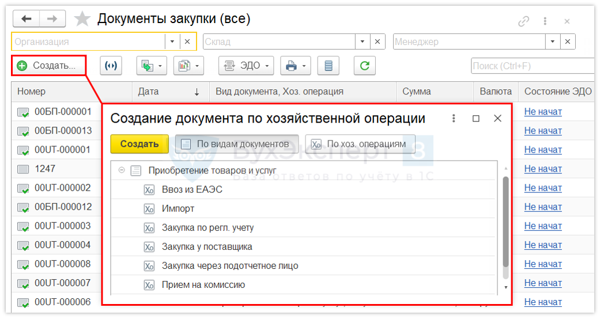Screen dimensions: 600x319
Task: Expand the Организация dropdown list
Action: (172, 41)
